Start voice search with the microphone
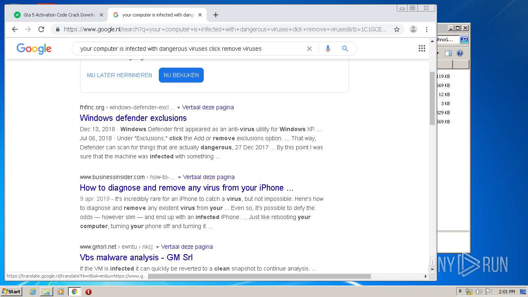528x297 pixels. [x=328, y=49]
